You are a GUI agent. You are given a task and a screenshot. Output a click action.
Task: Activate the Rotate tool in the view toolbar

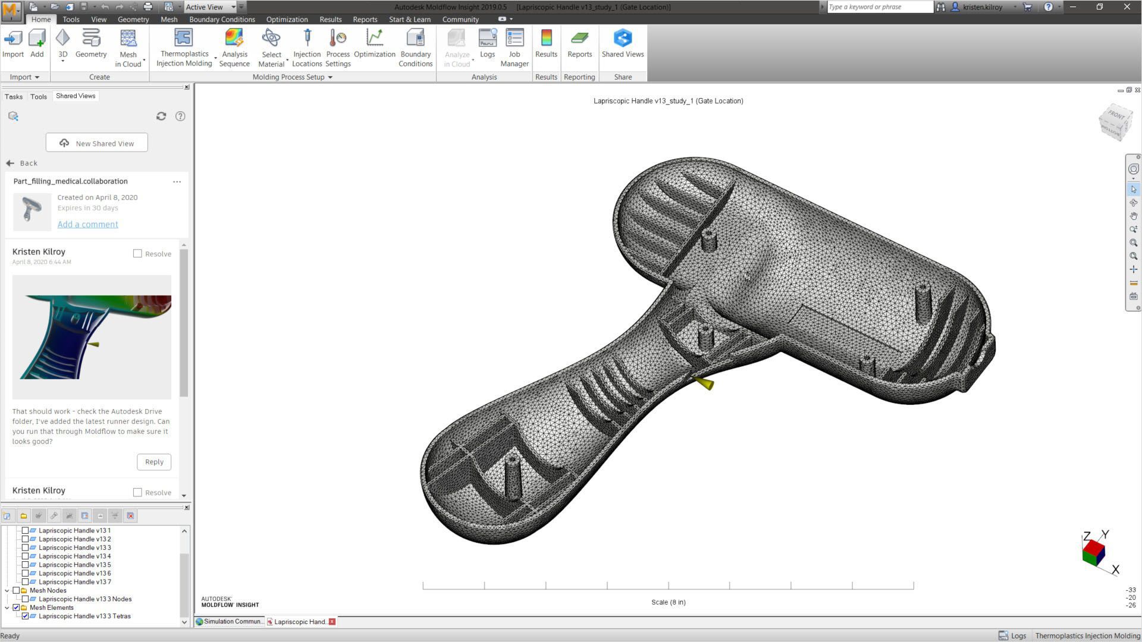[1134, 203]
